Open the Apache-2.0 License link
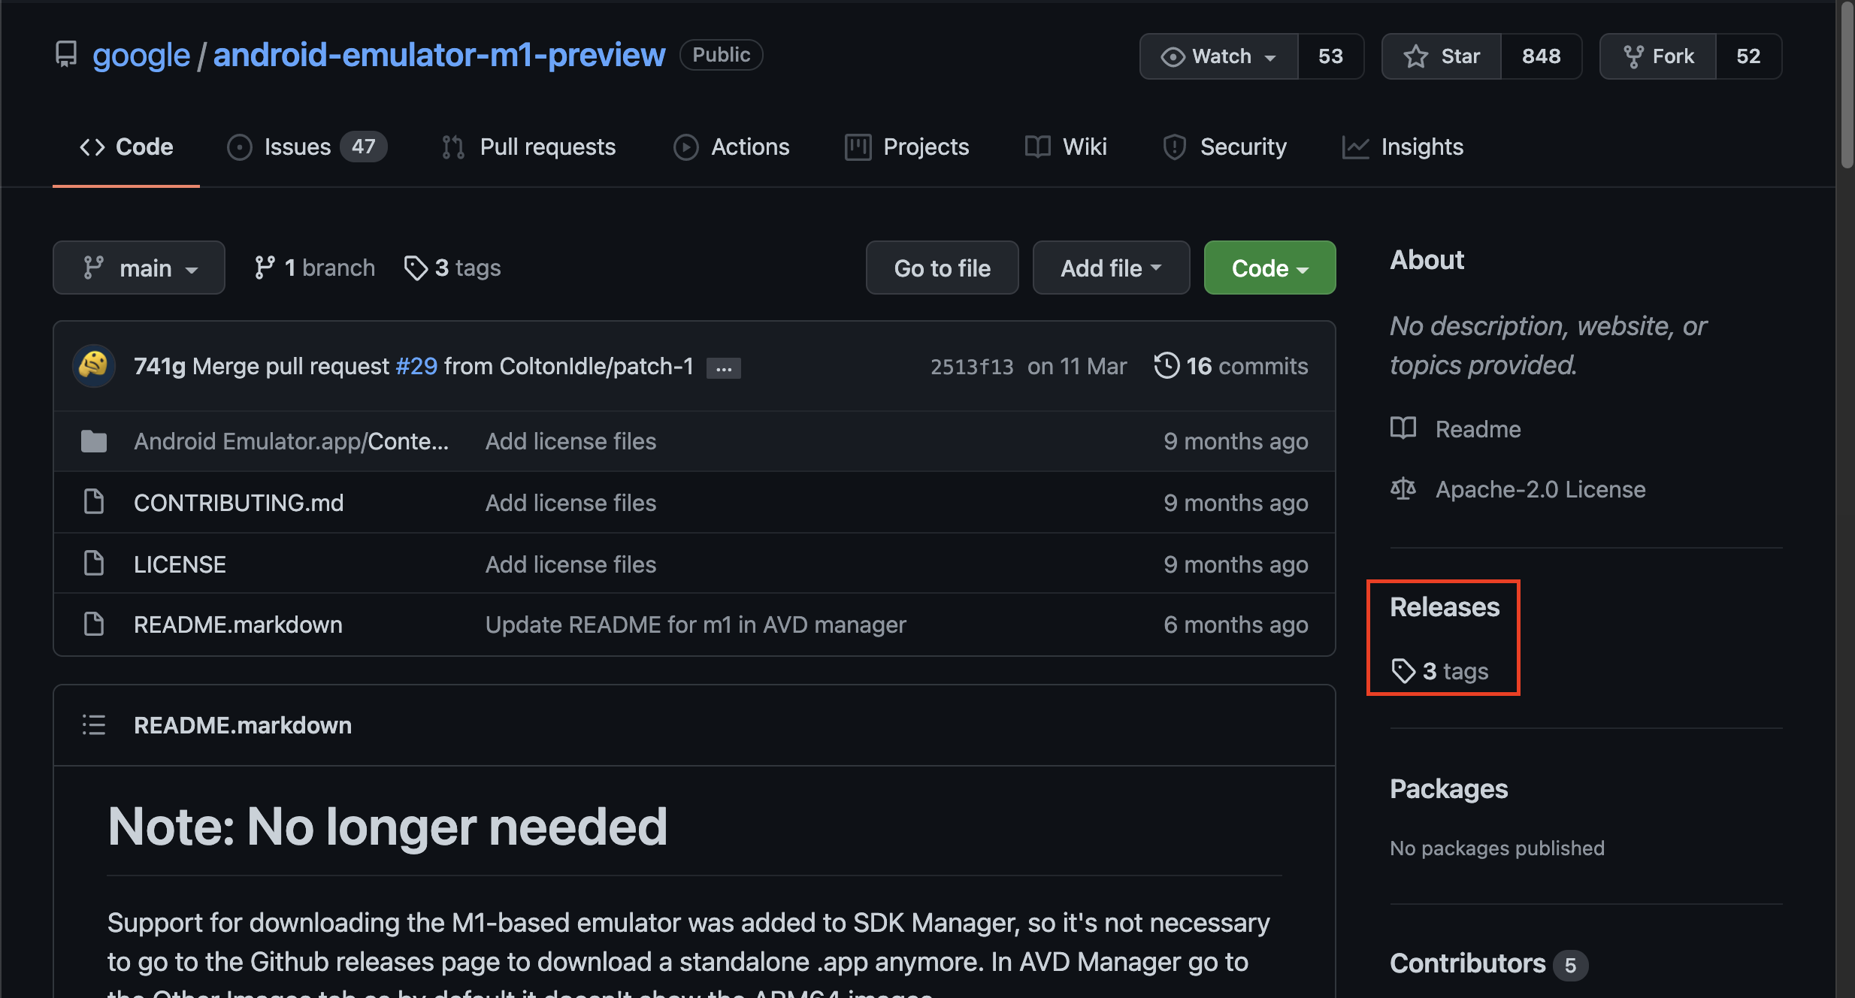1855x998 pixels. point(1540,489)
